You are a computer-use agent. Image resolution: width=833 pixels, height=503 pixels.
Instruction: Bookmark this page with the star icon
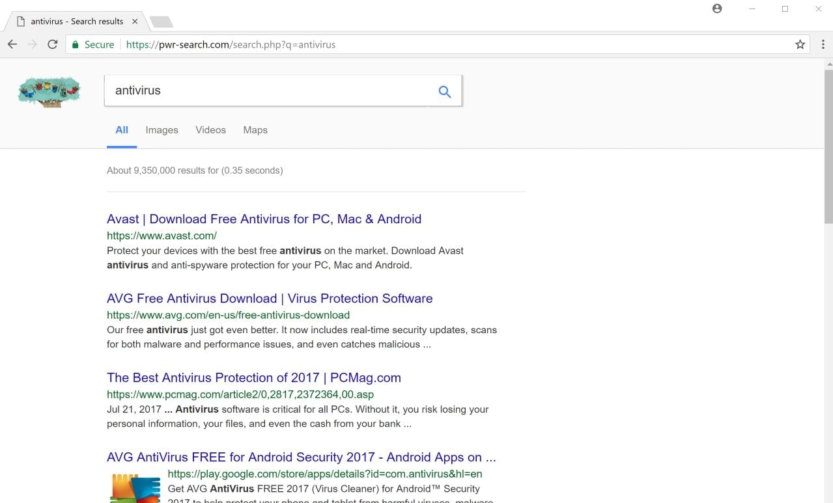click(800, 44)
